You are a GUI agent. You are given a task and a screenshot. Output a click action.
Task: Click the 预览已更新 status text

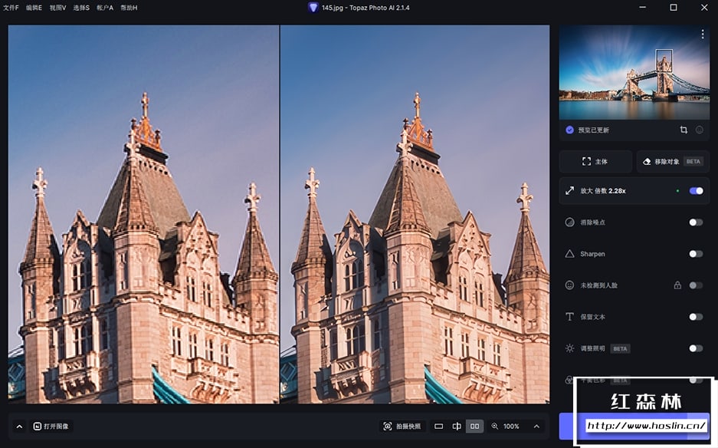pos(593,130)
